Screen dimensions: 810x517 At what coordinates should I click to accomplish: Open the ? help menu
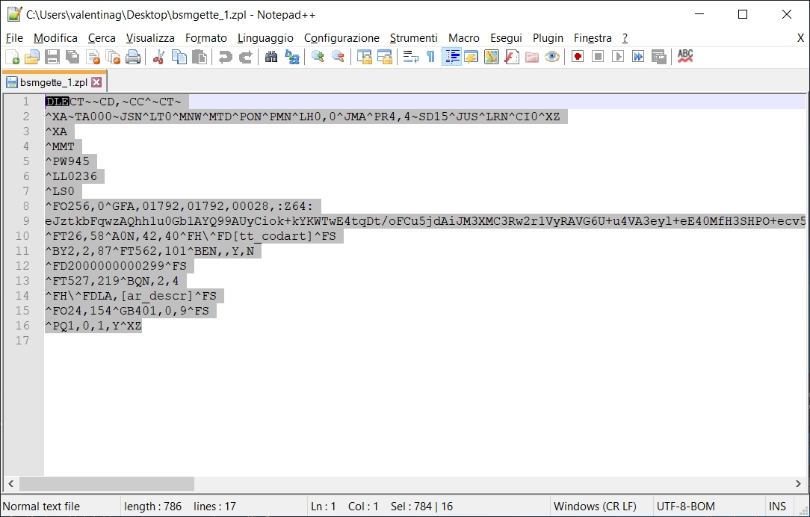[625, 37]
